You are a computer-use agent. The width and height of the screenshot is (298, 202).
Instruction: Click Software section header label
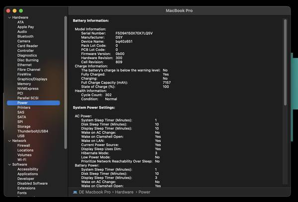19,165
